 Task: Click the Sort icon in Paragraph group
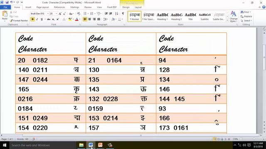[x=116, y=14]
